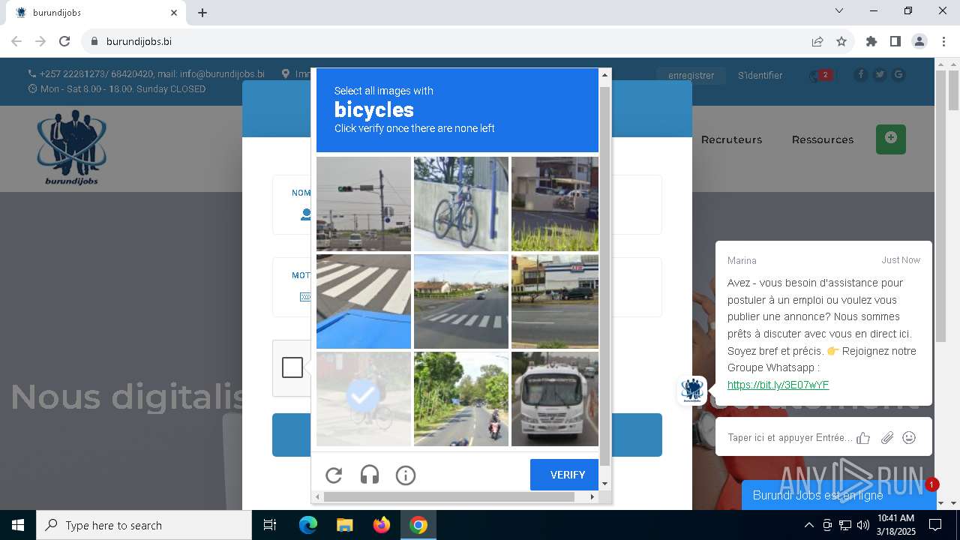The image size is (960, 540).
Task: Open tab search dropdown
Action: [x=839, y=10]
